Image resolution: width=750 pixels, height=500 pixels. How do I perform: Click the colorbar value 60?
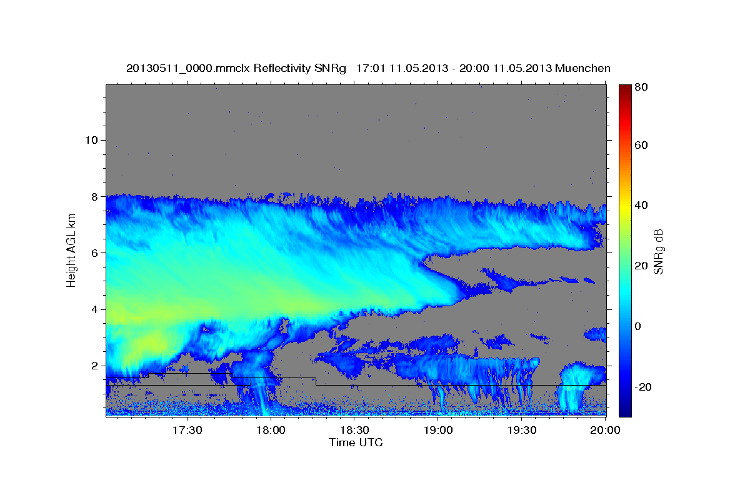pos(641,145)
